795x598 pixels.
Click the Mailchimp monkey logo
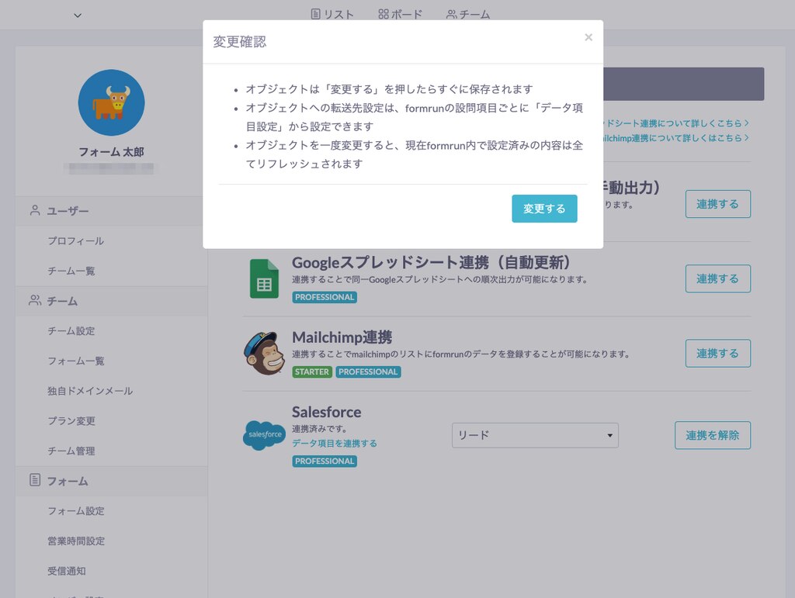pos(264,354)
